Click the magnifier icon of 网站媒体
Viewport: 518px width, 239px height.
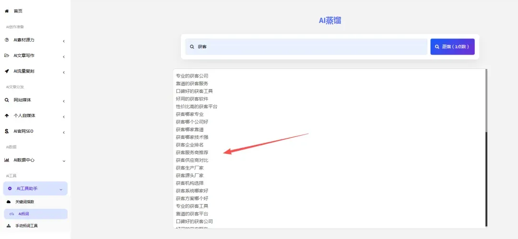point(7,100)
